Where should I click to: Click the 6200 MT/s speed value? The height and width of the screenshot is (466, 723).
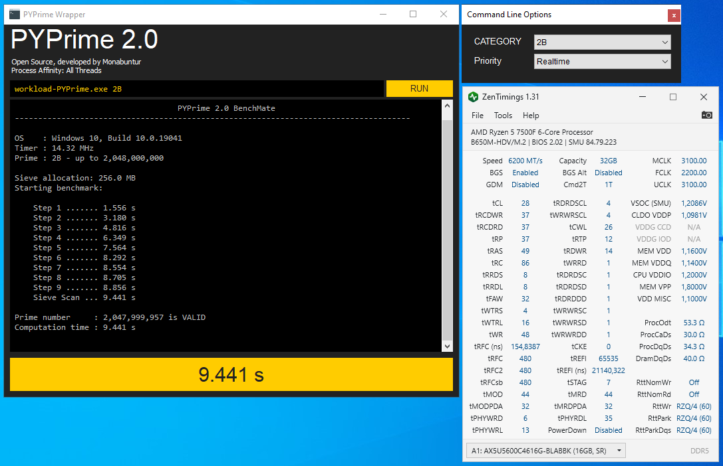525,161
